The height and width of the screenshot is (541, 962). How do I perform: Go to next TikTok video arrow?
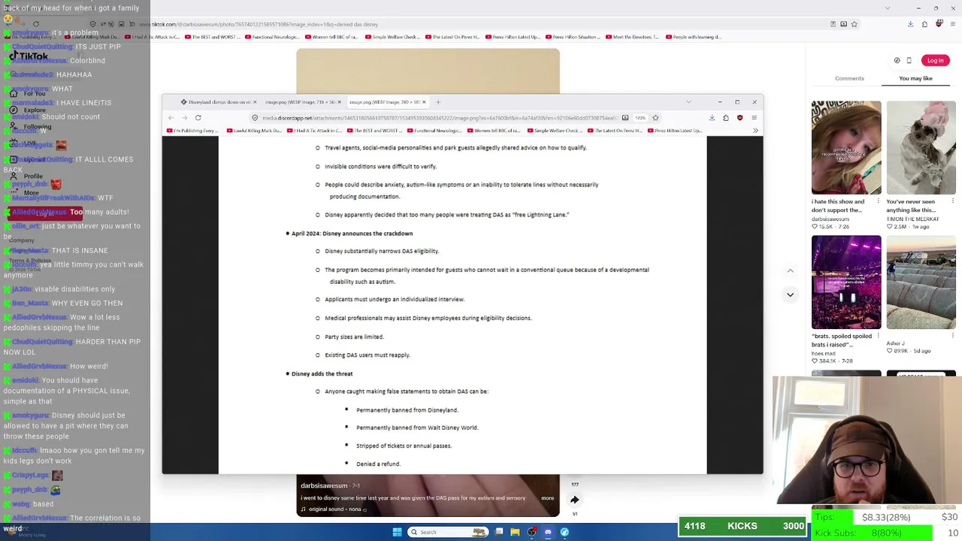790,295
